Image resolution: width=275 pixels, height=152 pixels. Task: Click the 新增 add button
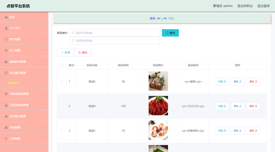tap(65, 53)
